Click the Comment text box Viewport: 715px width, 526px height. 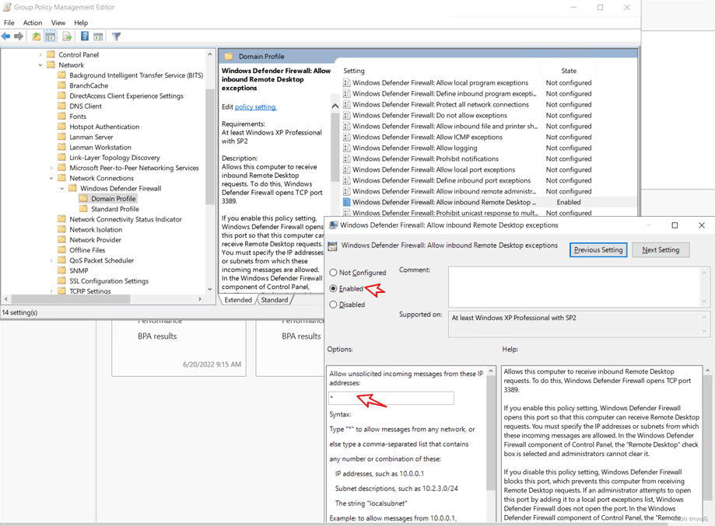[576, 287]
